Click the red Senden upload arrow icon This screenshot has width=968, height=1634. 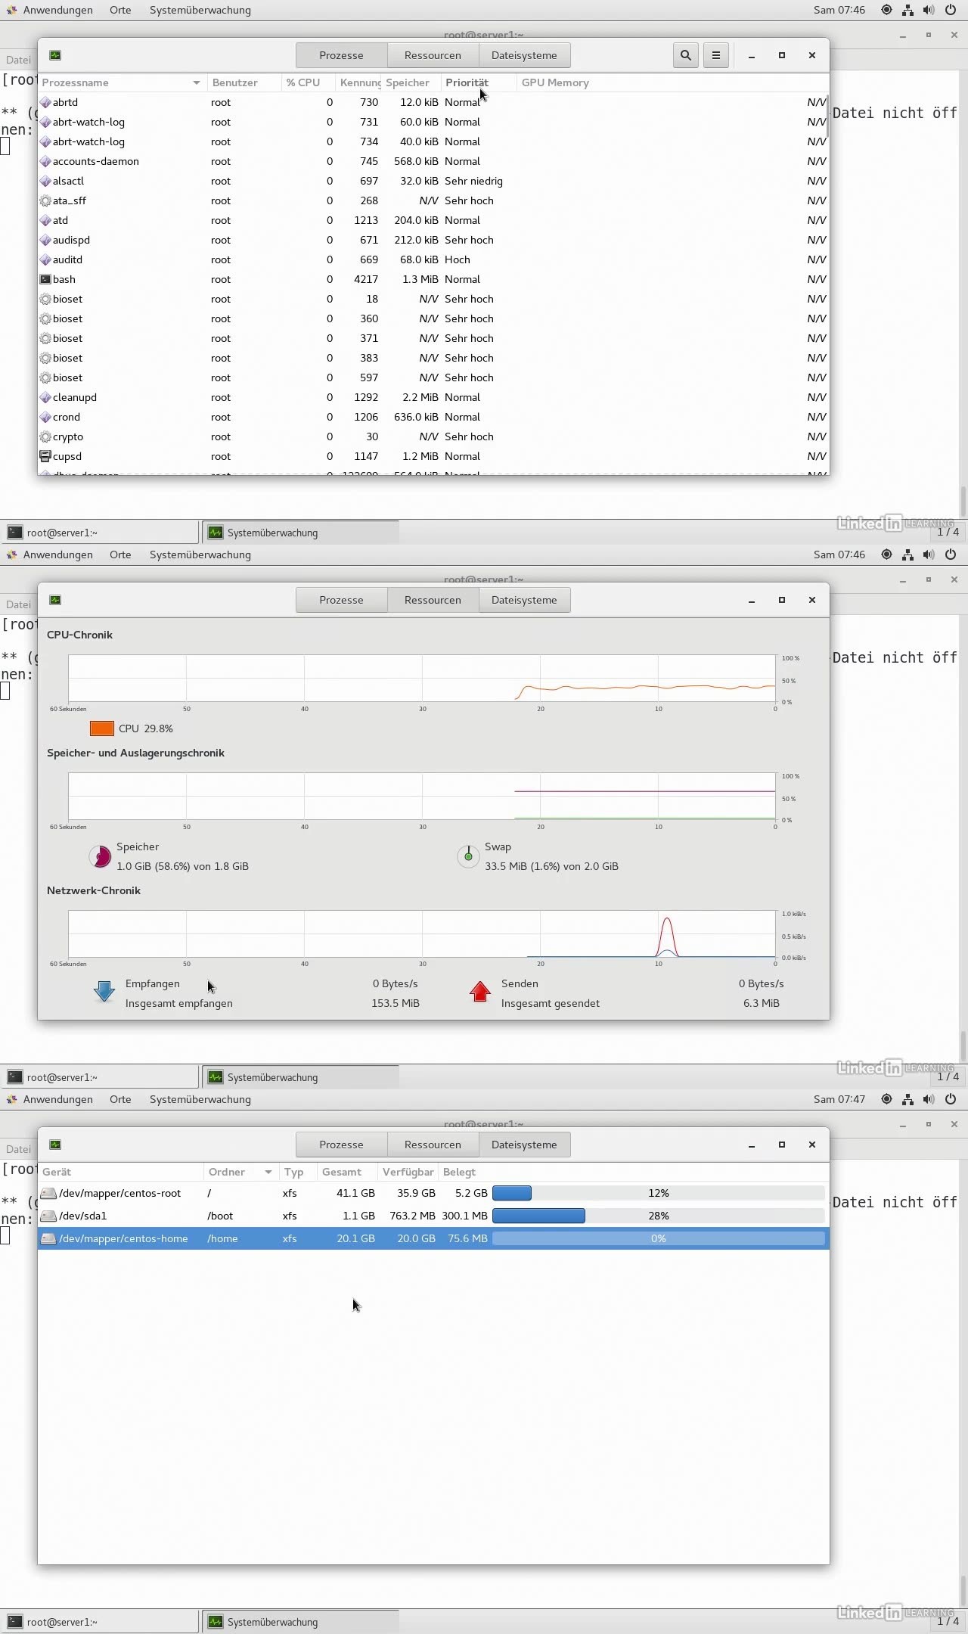(480, 992)
